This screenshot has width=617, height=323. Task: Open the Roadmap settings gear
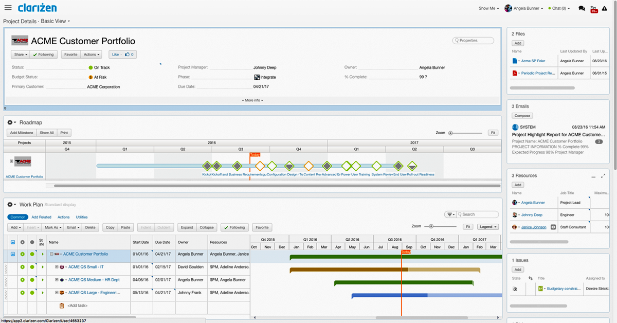click(10, 122)
